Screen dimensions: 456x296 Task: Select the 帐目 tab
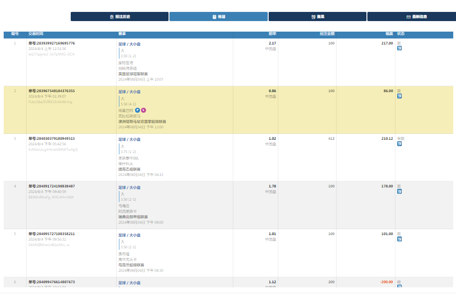(219, 16)
